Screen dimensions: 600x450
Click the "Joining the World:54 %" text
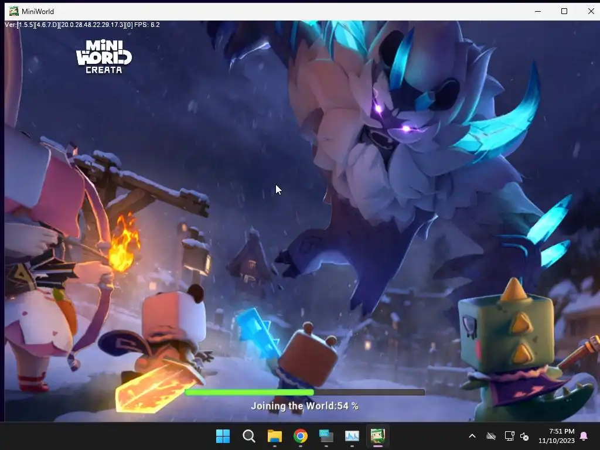coord(305,406)
